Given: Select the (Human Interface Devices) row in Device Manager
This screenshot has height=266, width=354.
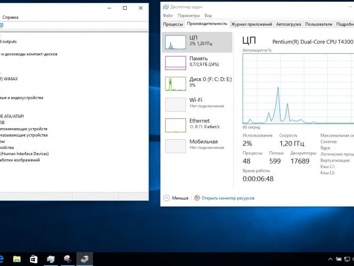Looking at the screenshot, I should click(24, 154).
